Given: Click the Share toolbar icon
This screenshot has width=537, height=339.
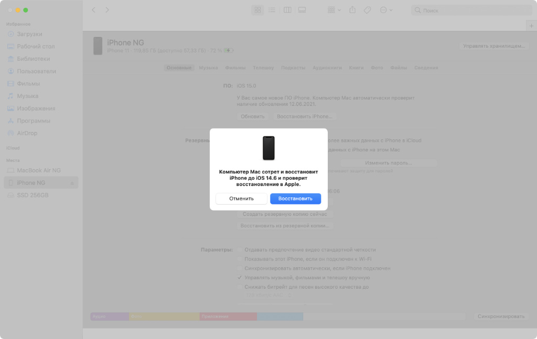Looking at the screenshot, I should [352, 10].
